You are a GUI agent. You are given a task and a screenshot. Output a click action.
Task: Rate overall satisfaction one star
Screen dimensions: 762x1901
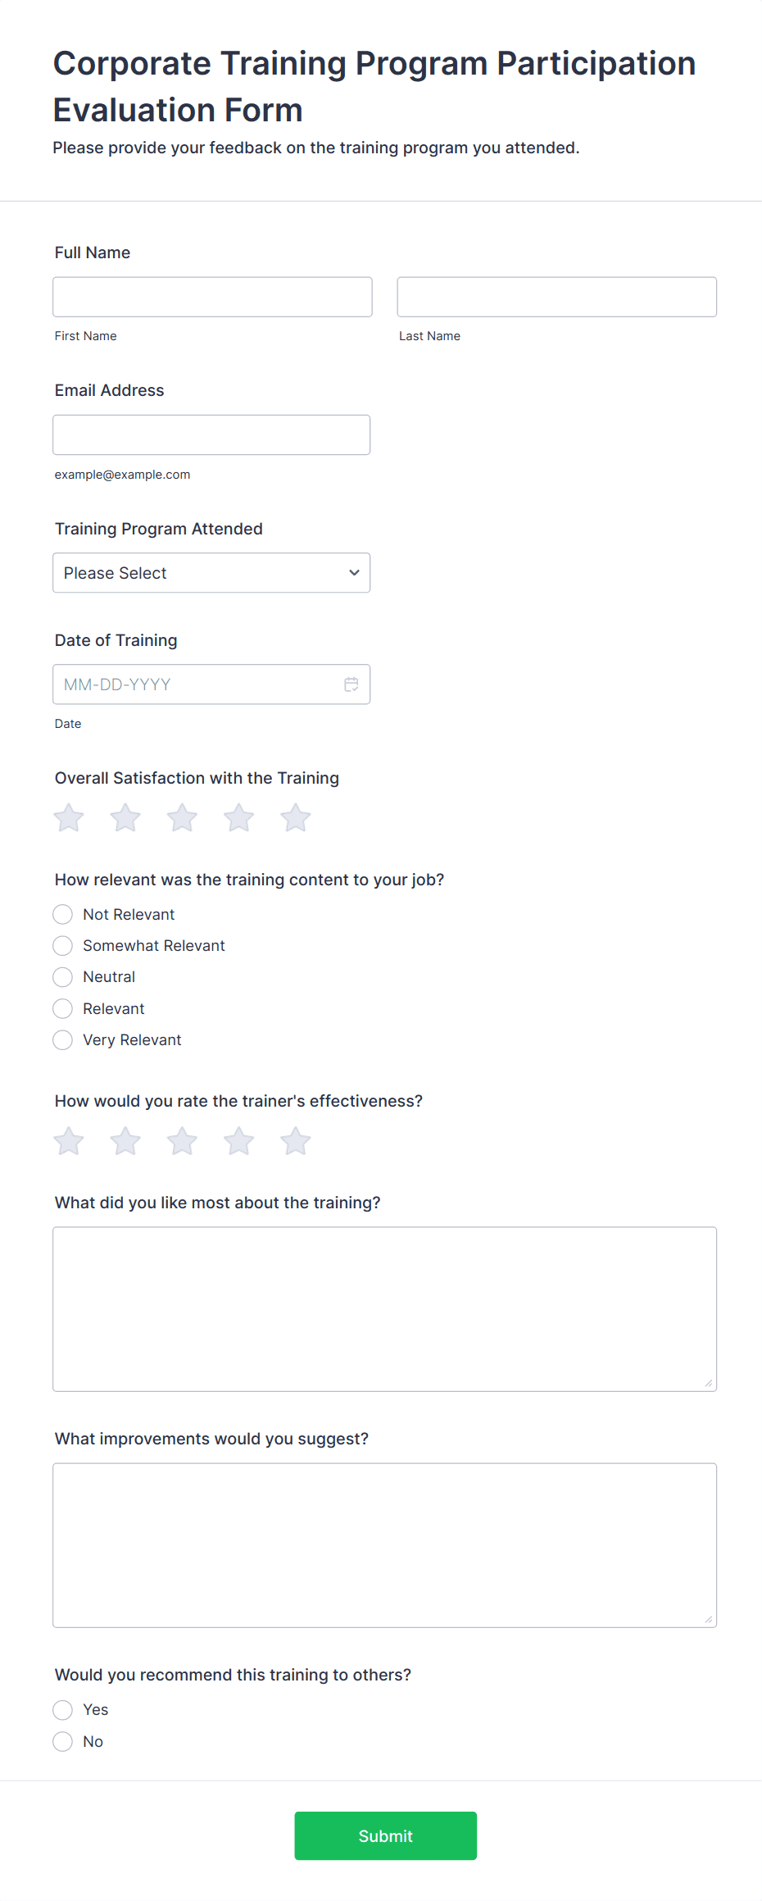click(69, 818)
